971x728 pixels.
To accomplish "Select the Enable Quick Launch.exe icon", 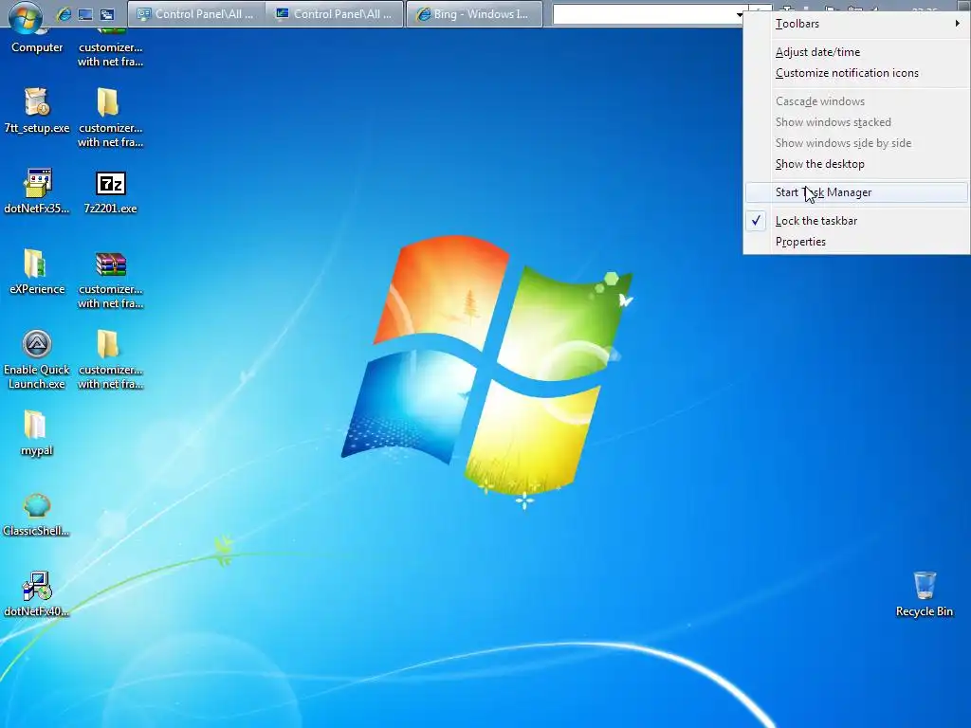I will pos(37,359).
